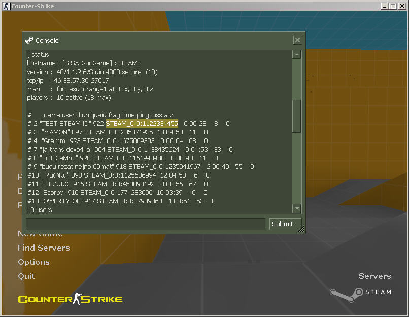409x317 pixels.
Task: Click the "F.E.N.I.X" player row
Action: 118,184
